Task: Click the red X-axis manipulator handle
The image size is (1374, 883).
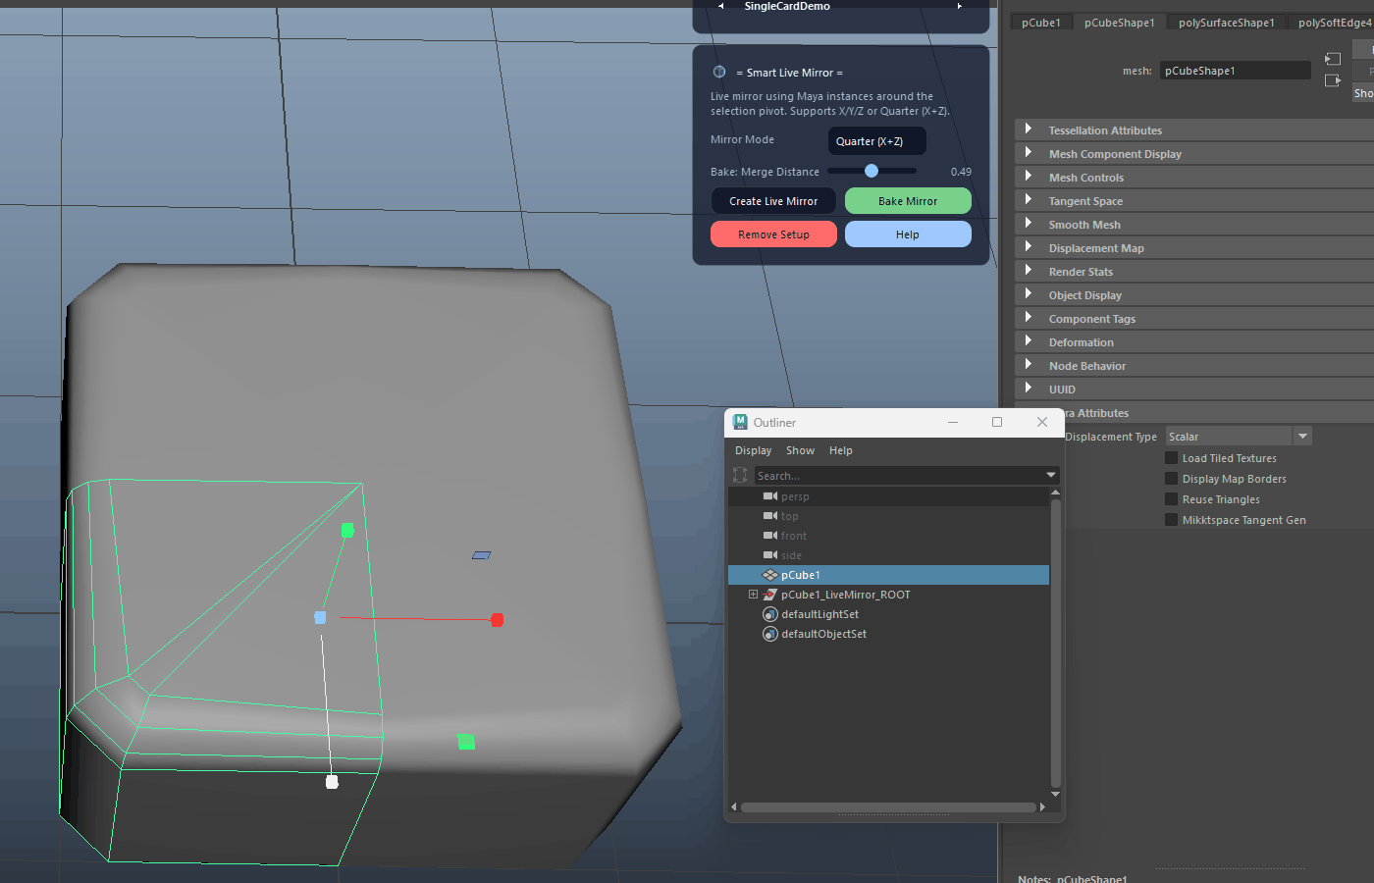Action: click(498, 620)
